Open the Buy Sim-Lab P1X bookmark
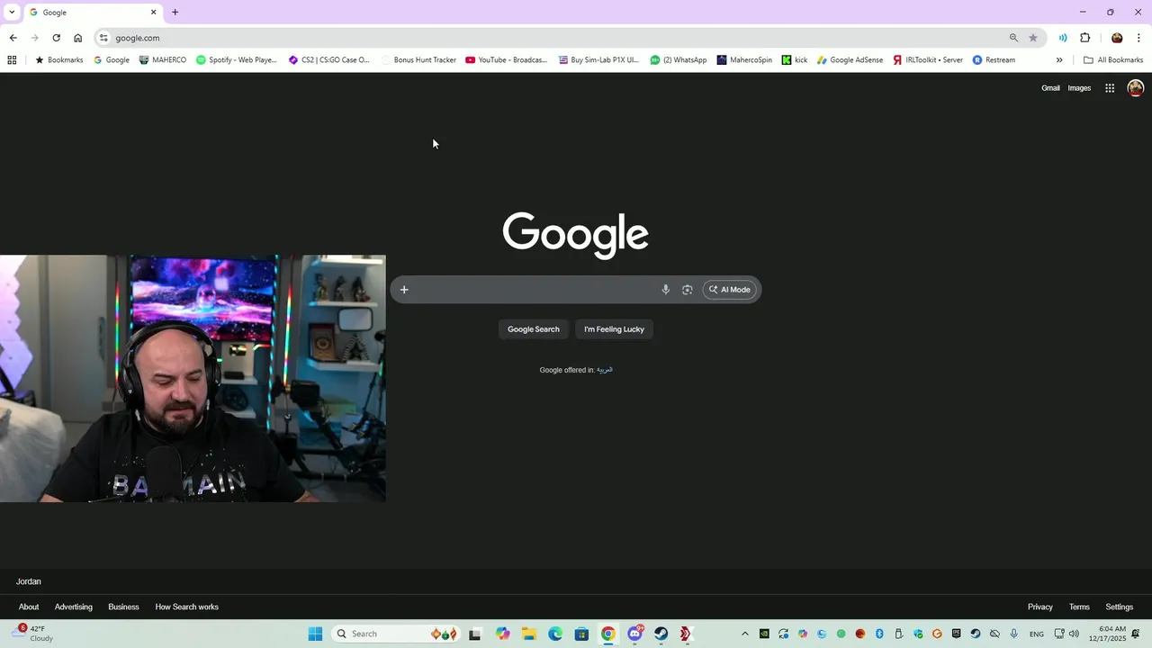The height and width of the screenshot is (648, 1152). click(x=598, y=60)
